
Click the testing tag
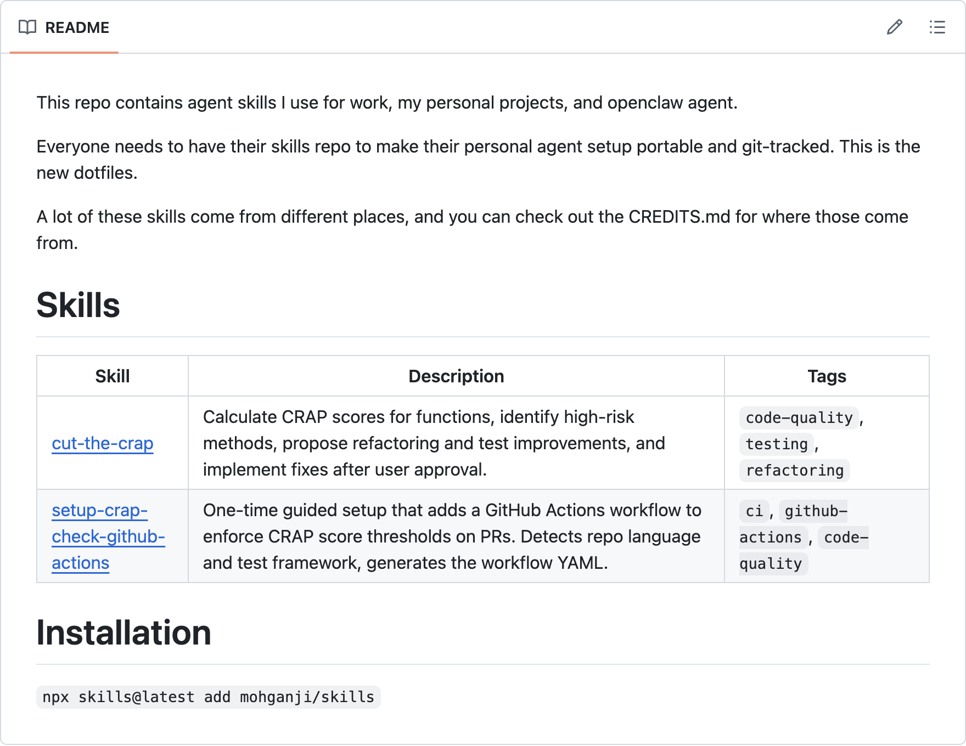777,444
